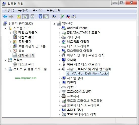Image resolution: width=139 pixels, height=125 pixels.
Task: Select the 기타 장치 category
Action: click(x=74, y=37)
